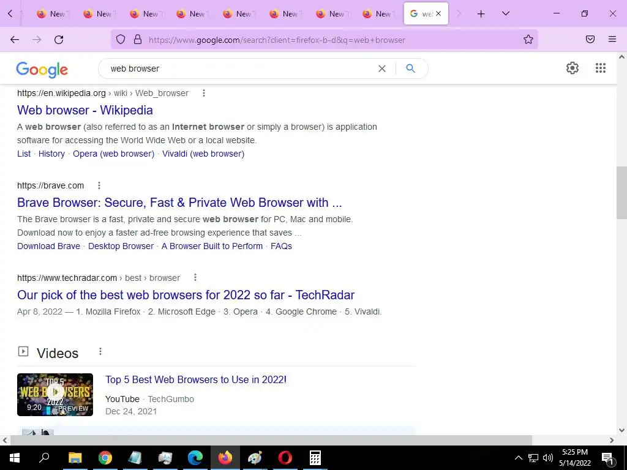Launch Google Chrome from the taskbar
The height and width of the screenshot is (470, 627).
[x=105, y=458]
